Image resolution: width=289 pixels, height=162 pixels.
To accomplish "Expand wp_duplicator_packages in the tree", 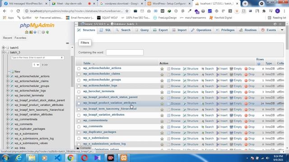I will pyautogui.click(x=8, y=129).
